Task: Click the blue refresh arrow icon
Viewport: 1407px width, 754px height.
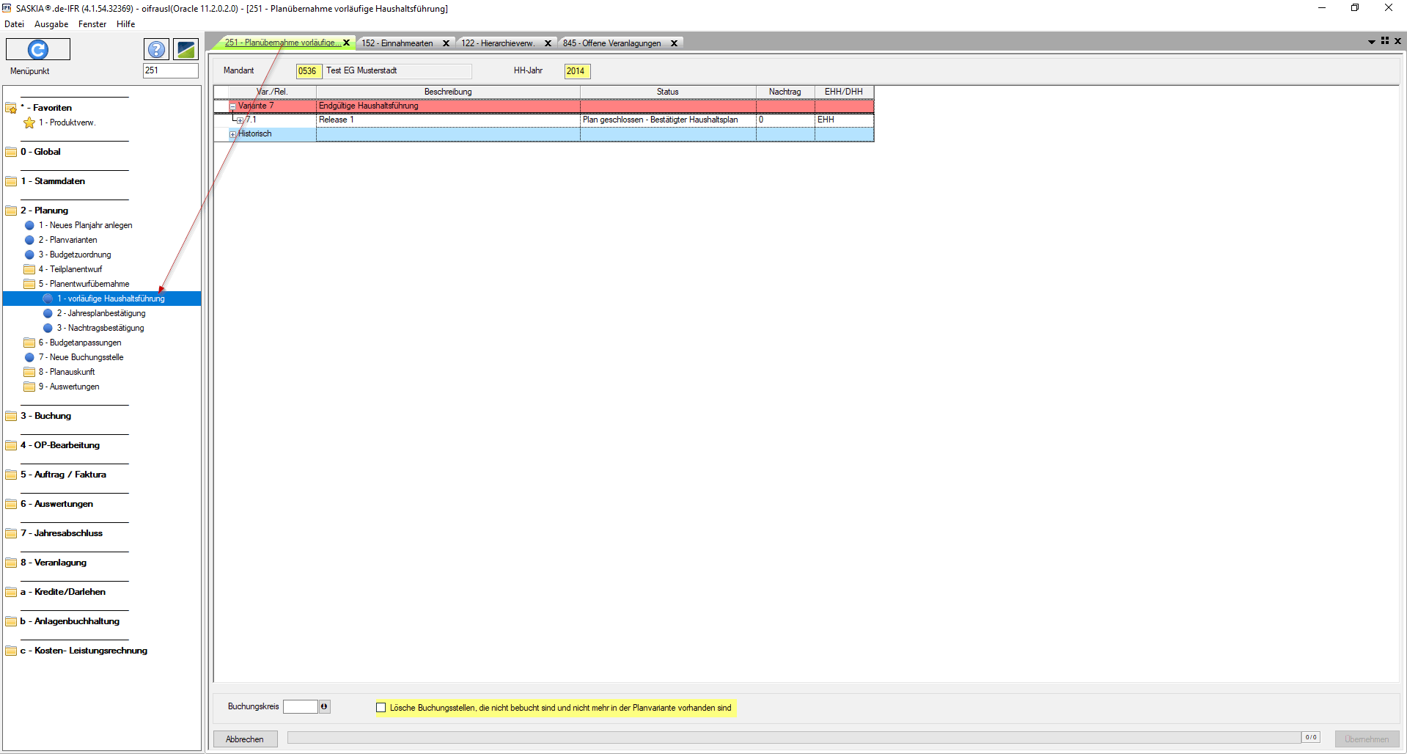Action: 38,49
